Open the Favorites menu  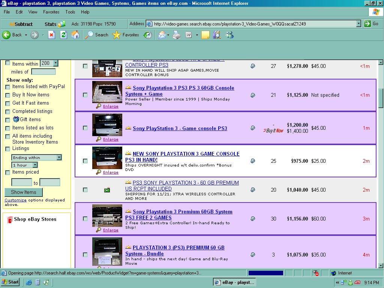(x=51, y=12)
